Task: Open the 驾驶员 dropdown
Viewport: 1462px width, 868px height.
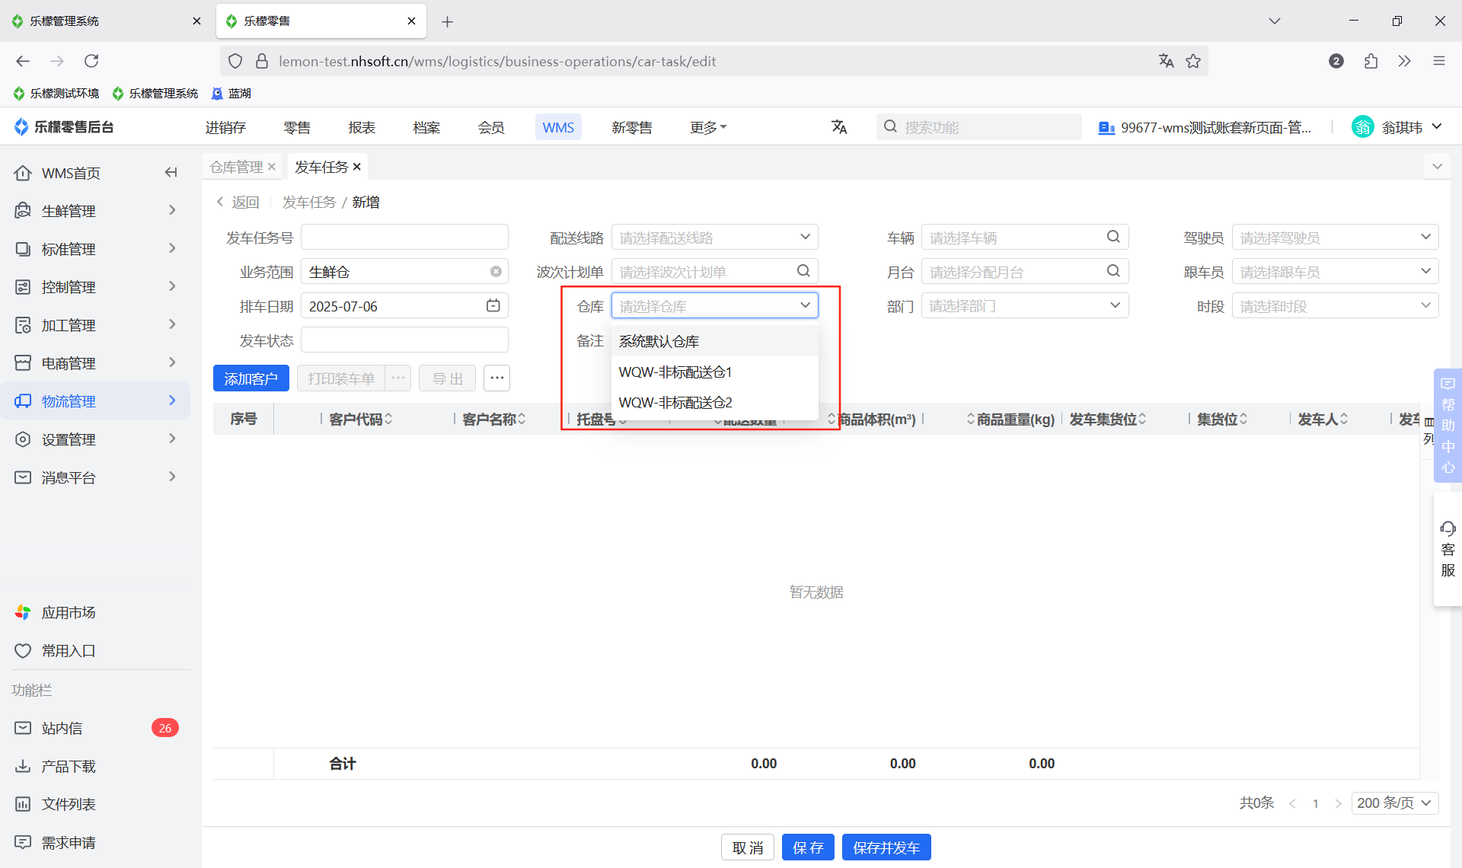Action: coord(1335,238)
